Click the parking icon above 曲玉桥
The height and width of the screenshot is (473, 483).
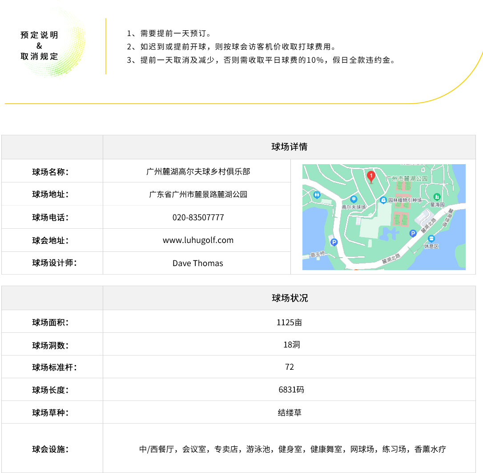334,242
